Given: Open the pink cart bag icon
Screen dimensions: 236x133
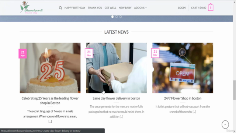Looking at the screenshot, I should (x=211, y=7).
